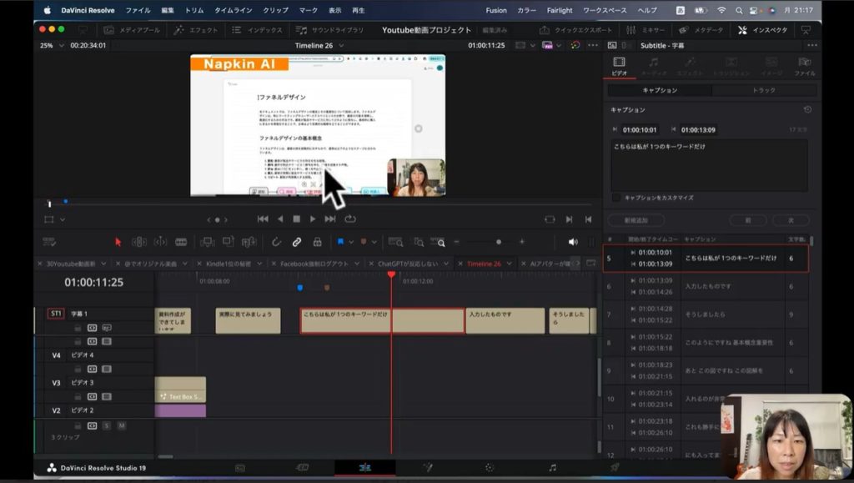Mute the audio track with M button
Viewport: 854px width, 483px height.
121,425
